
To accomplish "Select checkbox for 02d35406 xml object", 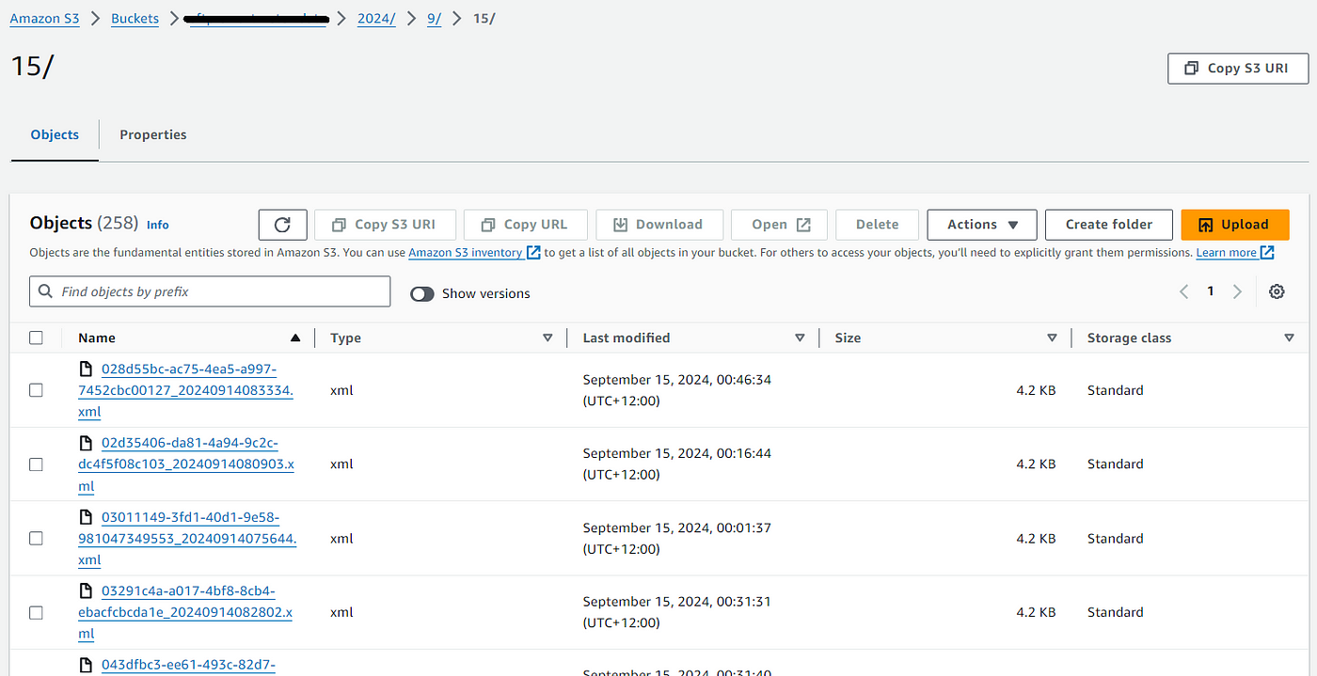I will point(36,464).
